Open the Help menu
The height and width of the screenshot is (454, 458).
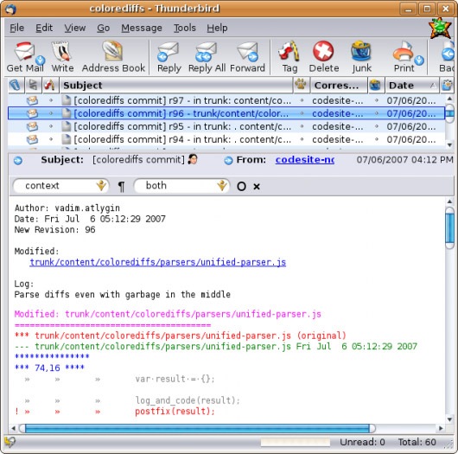pyautogui.click(x=217, y=28)
